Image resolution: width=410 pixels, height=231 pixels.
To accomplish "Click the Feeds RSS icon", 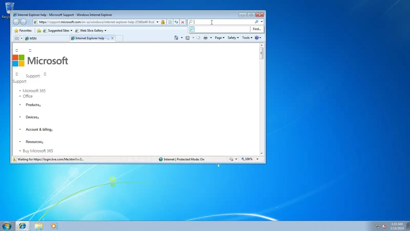I will click(188, 38).
